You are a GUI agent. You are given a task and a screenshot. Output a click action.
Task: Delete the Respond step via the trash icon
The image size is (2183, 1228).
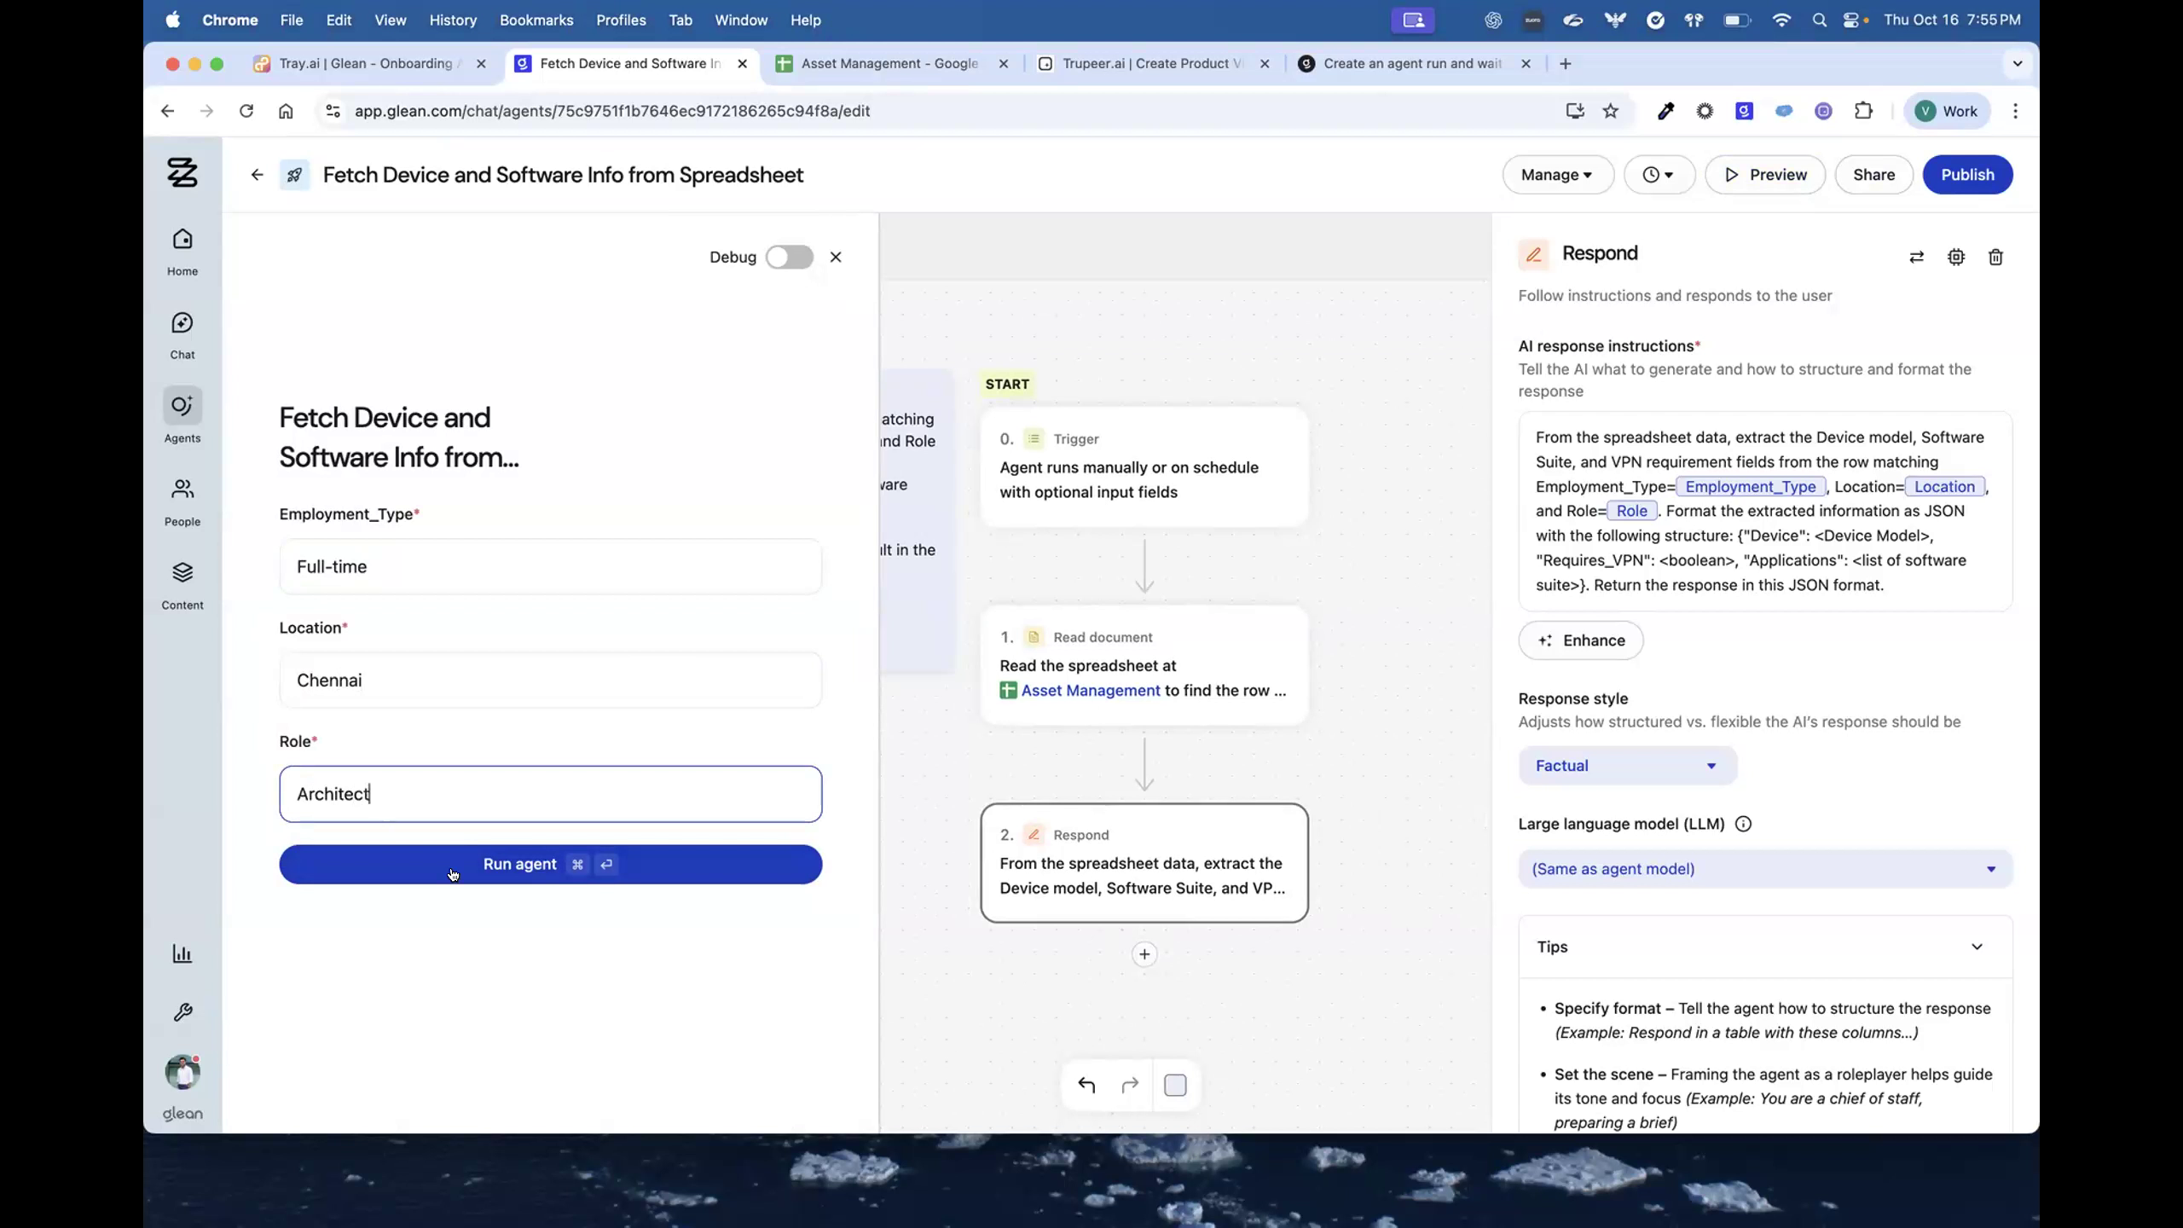point(1995,257)
